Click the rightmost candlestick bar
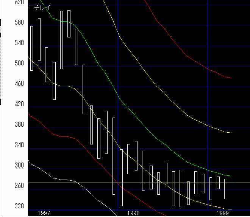Image resolution: width=250 pixels, height=217 pixels. pos(226,189)
